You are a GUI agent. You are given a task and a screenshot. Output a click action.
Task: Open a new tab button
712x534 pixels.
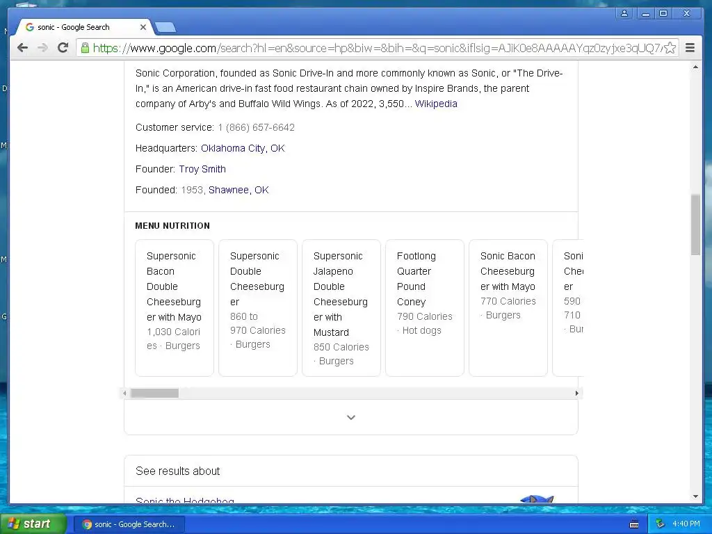[x=165, y=28]
